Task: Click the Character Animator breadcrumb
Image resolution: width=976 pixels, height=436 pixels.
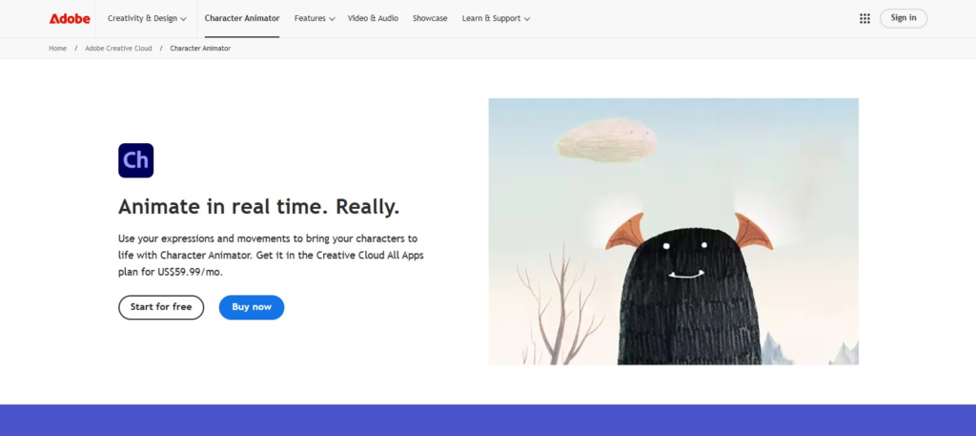Action: (x=200, y=48)
